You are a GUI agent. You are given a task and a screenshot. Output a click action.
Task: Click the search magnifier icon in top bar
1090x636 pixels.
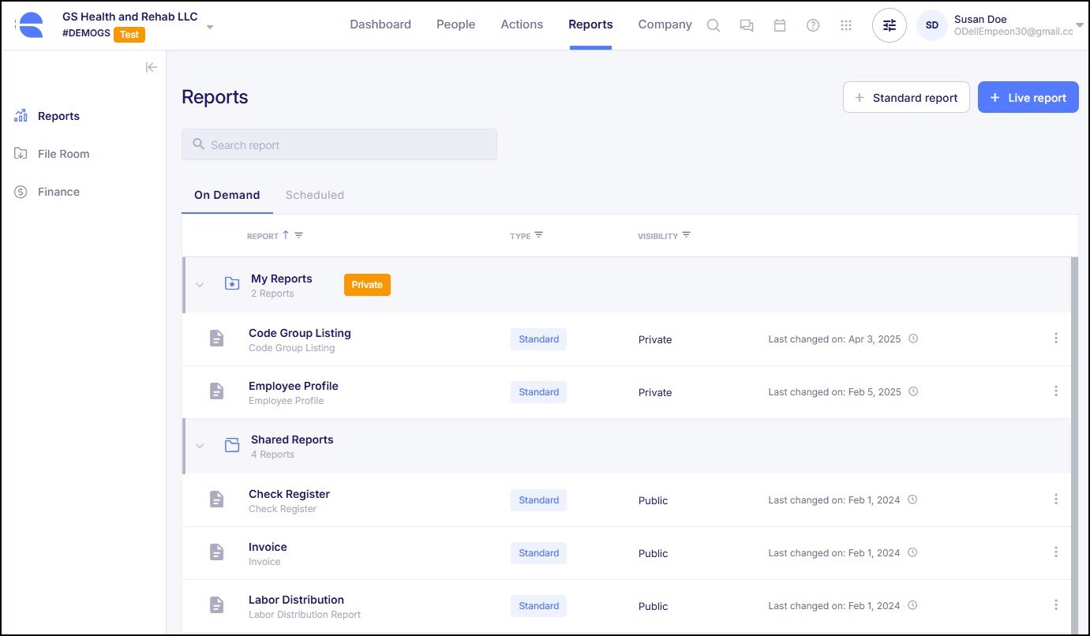point(713,25)
